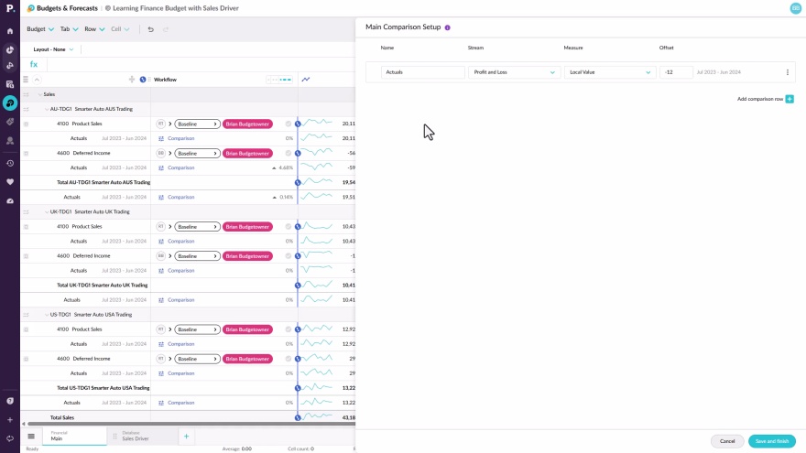Screen dimensions: 806x453
Task: Open the history clock icon in sidebar
Action: click(x=10, y=163)
